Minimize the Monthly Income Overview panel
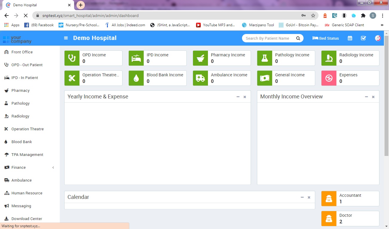The image size is (389, 229). 366,97
